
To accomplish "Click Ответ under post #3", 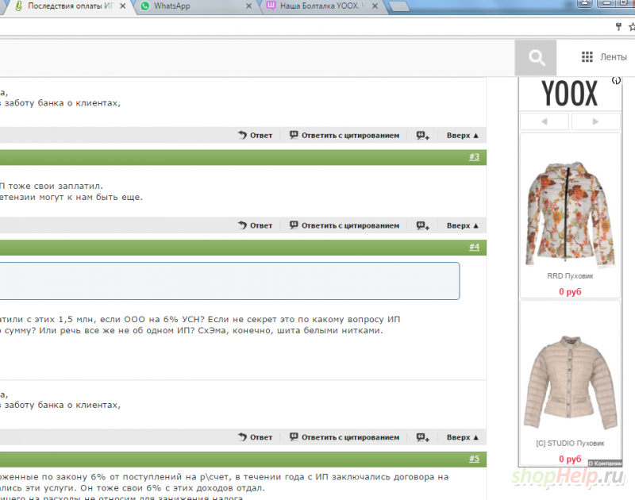I will [255, 225].
